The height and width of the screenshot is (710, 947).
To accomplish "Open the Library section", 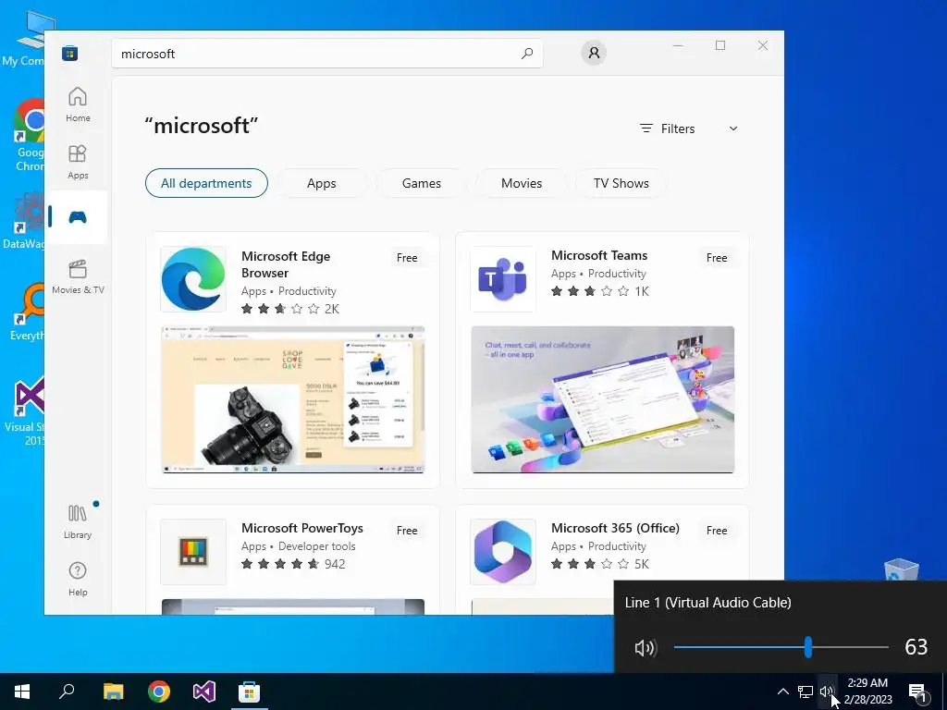I will click(x=78, y=522).
